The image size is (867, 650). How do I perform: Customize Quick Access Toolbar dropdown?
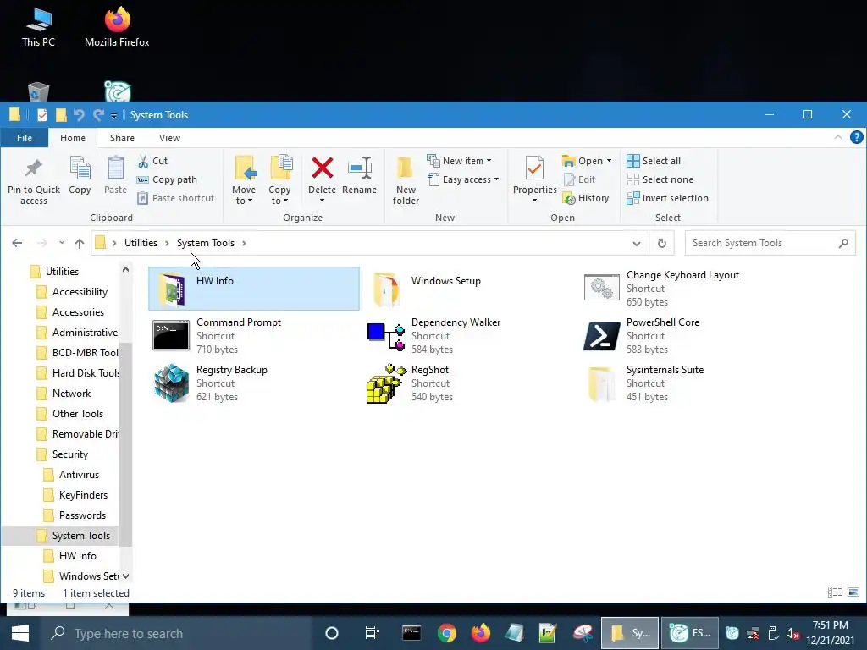(x=113, y=115)
